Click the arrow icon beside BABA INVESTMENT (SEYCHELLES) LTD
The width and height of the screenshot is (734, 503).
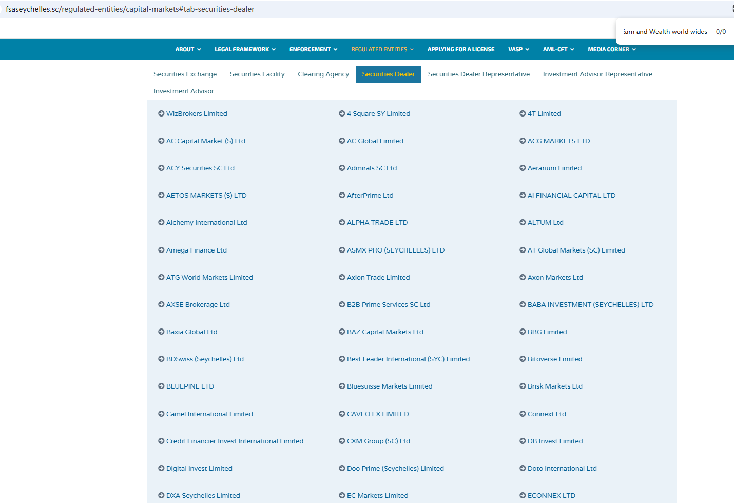point(523,304)
